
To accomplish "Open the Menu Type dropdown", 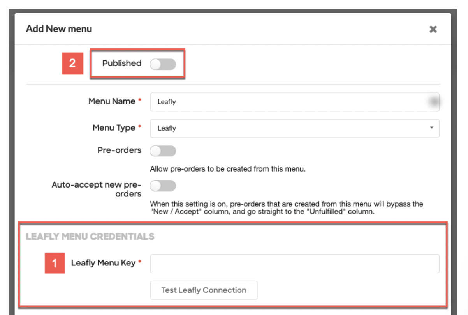I will (295, 128).
